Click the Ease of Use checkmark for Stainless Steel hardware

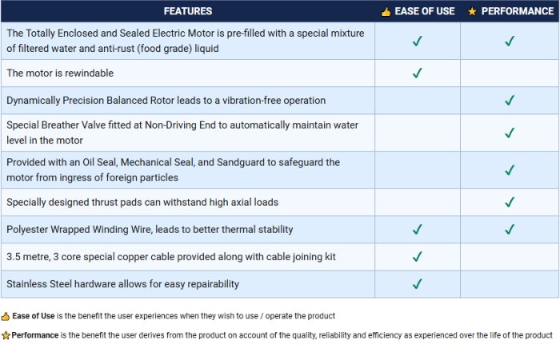[417, 283]
